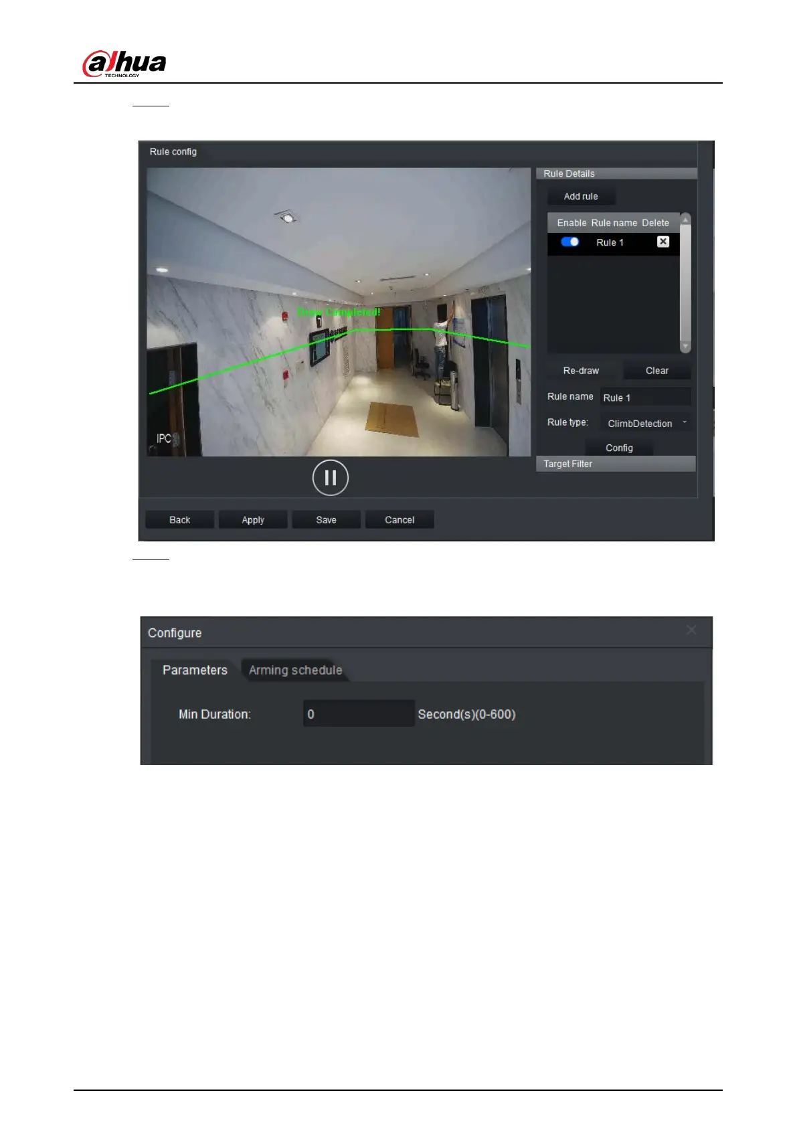This screenshot has width=797, height=1127.
Task: Save the rule configuration
Action: (x=326, y=520)
